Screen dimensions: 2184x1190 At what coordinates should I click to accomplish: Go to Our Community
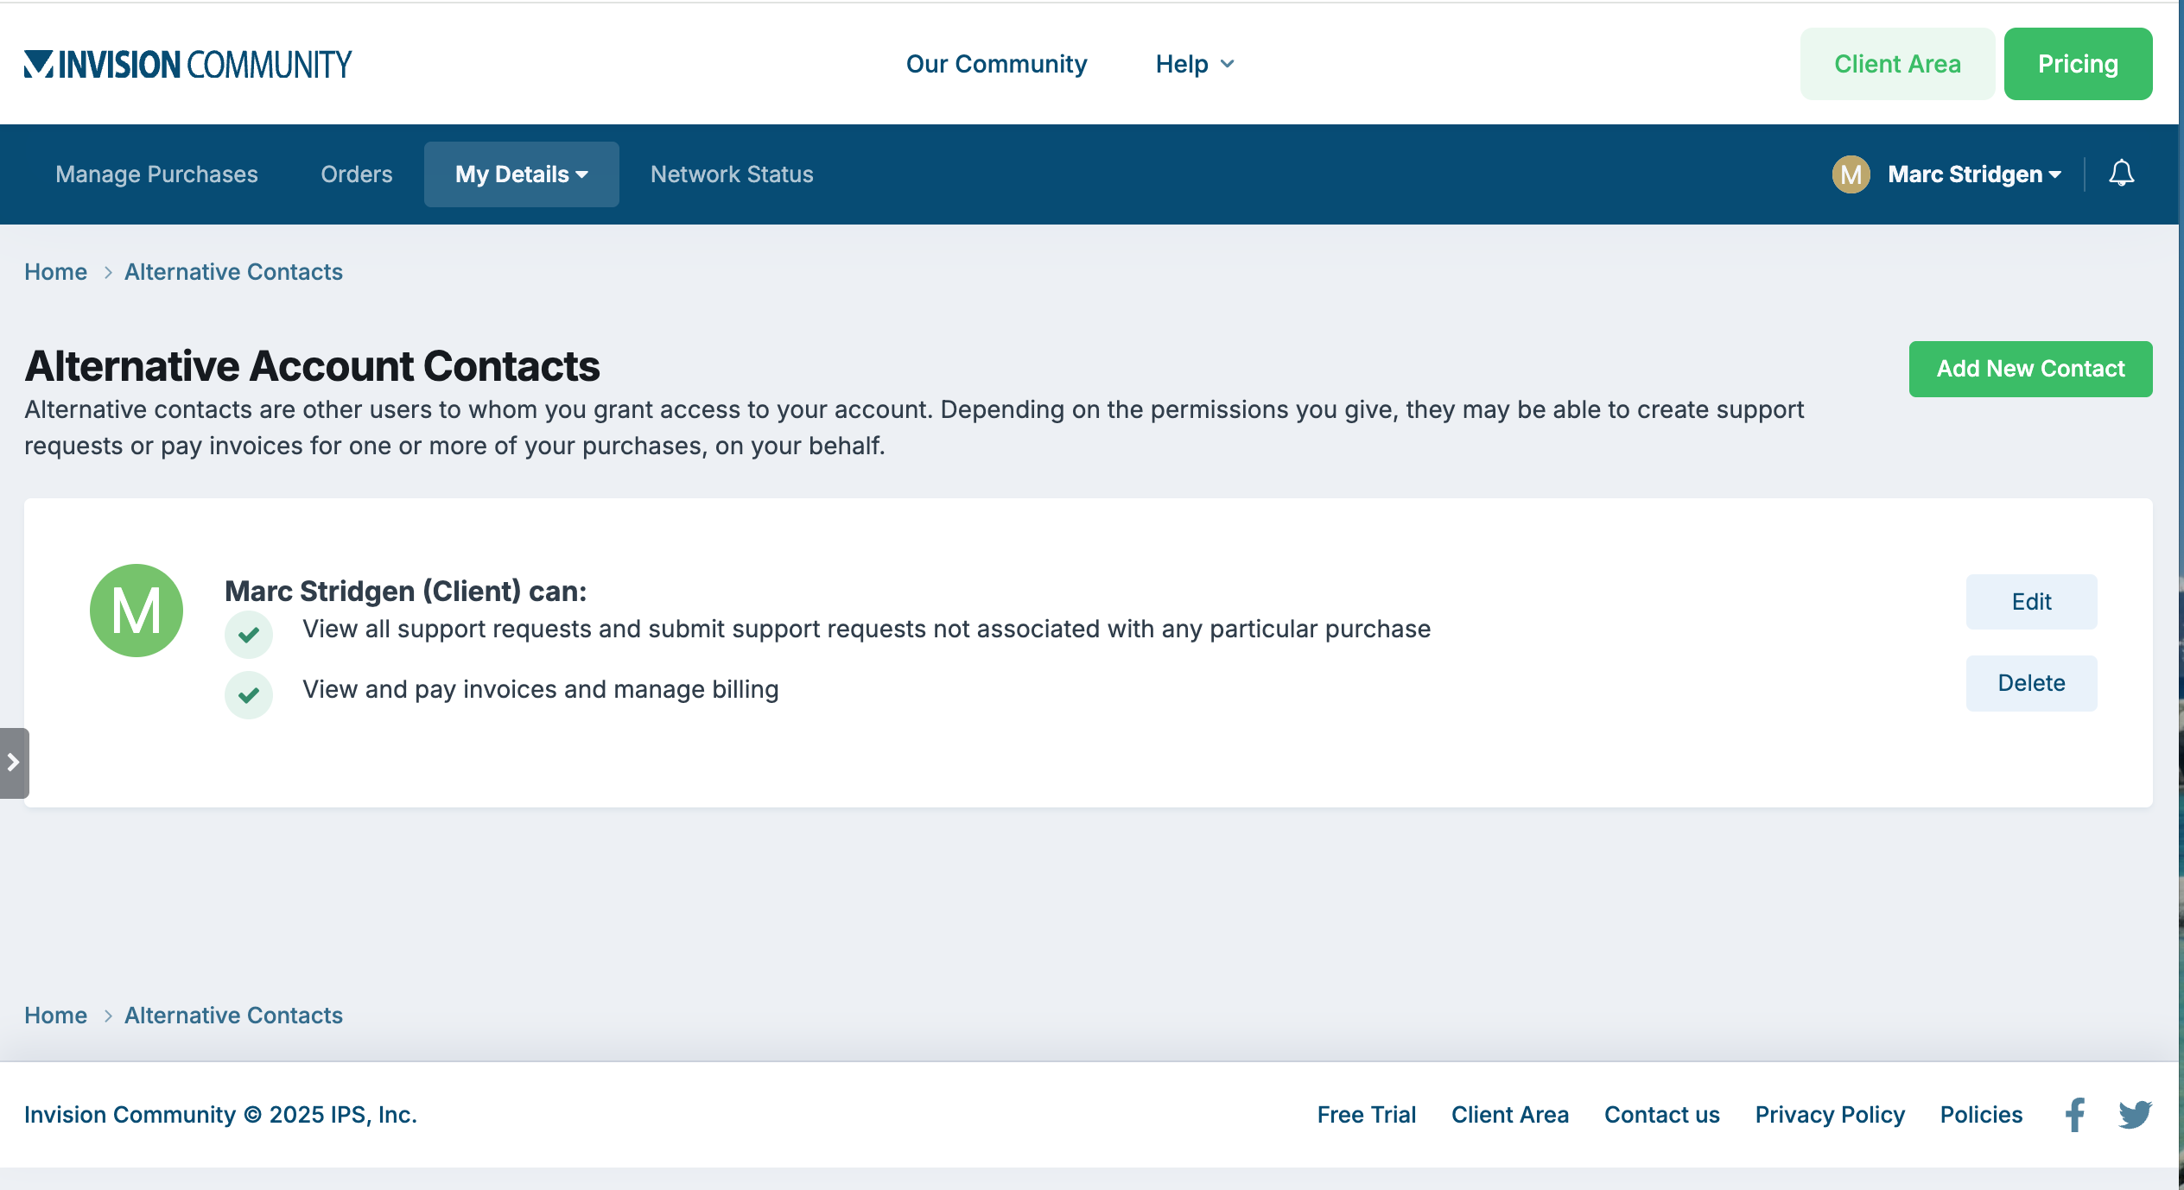pyautogui.click(x=996, y=64)
